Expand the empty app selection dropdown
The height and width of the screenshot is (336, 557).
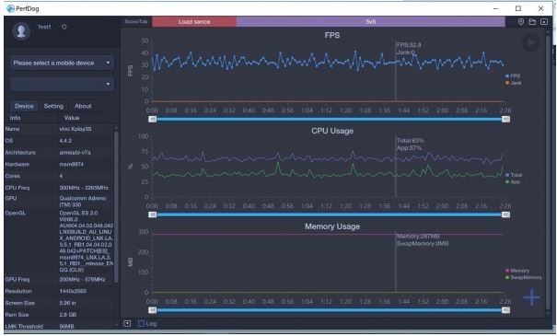click(63, 84)
